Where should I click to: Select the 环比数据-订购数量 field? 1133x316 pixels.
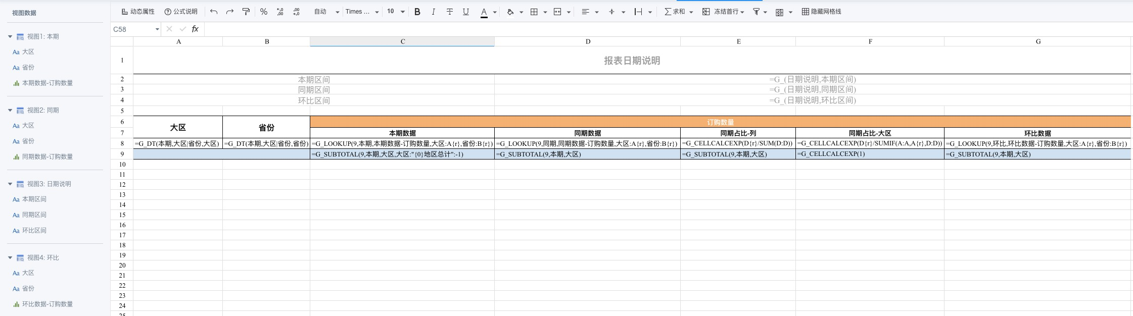(x=47, y=304)
